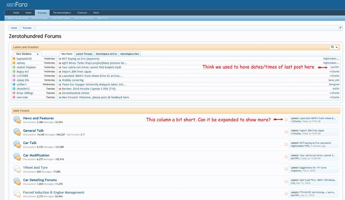Open the Forced Induction & Engine Management forum
This screenshot has height=200, width=345.
point(54,192)
